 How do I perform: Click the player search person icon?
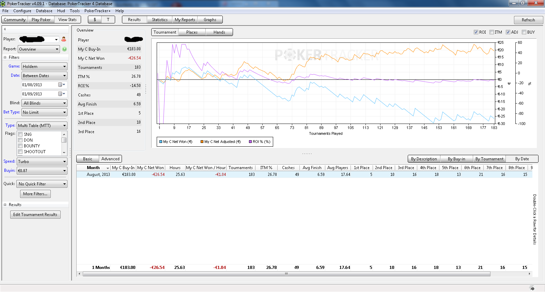(x=64, y=39)
